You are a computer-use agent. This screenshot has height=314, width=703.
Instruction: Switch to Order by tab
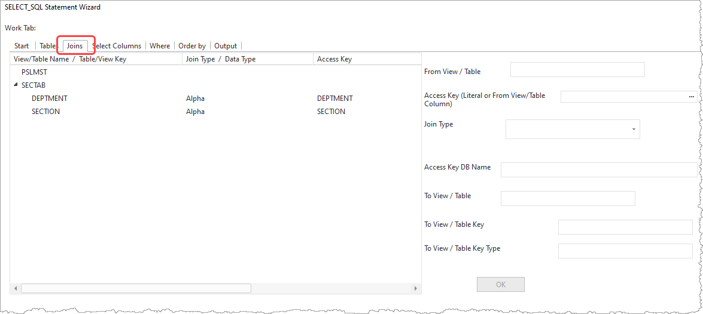192,46
